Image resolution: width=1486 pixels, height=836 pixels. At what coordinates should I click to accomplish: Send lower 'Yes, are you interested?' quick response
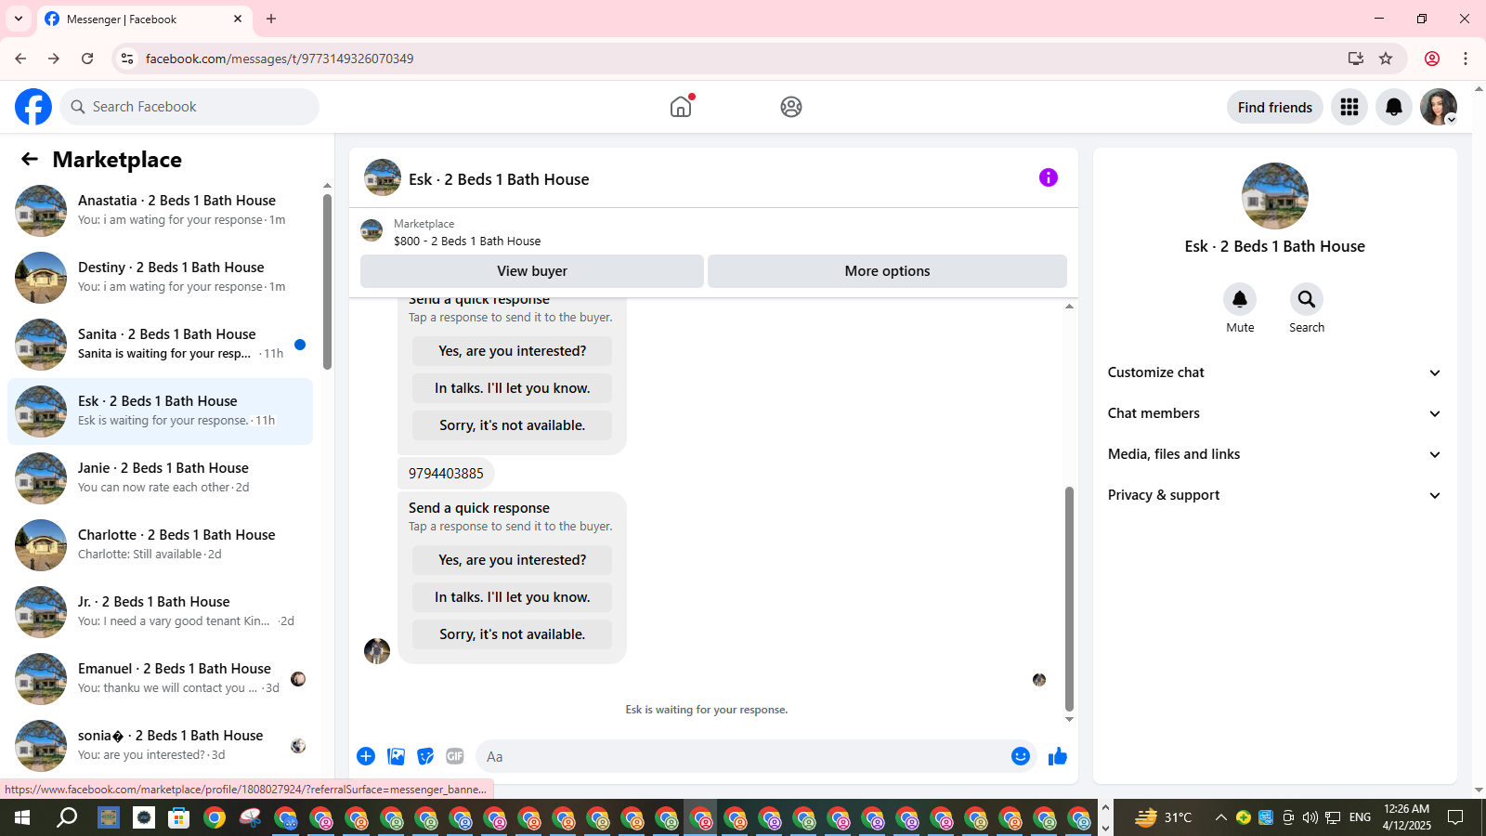512,560
